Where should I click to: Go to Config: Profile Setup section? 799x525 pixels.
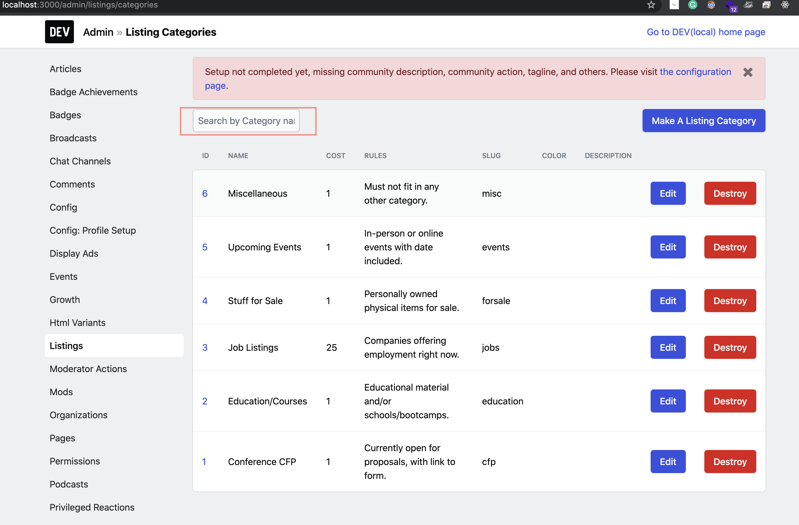pyautogui.click(x=93, y=230)
